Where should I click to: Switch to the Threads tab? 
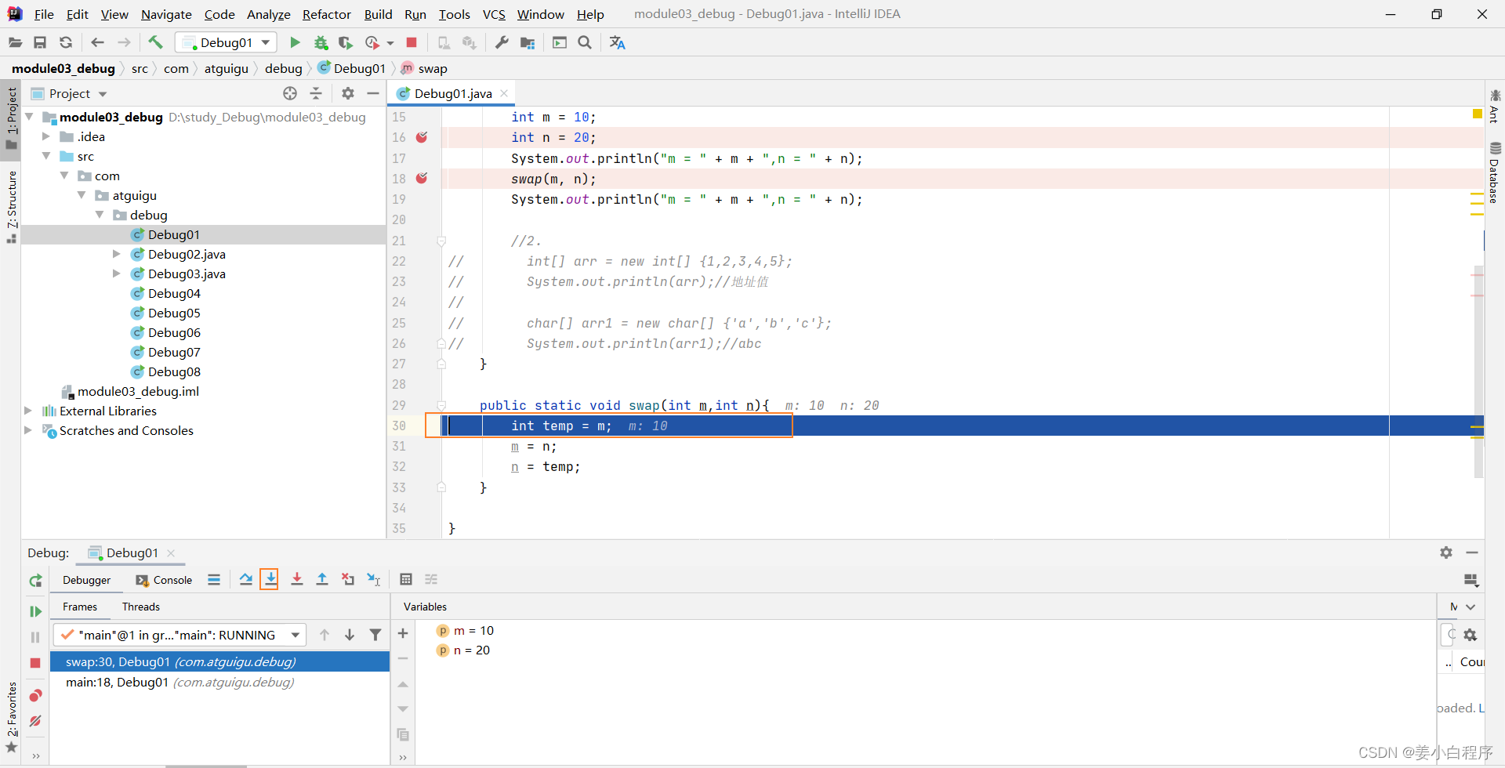(141, 607)
